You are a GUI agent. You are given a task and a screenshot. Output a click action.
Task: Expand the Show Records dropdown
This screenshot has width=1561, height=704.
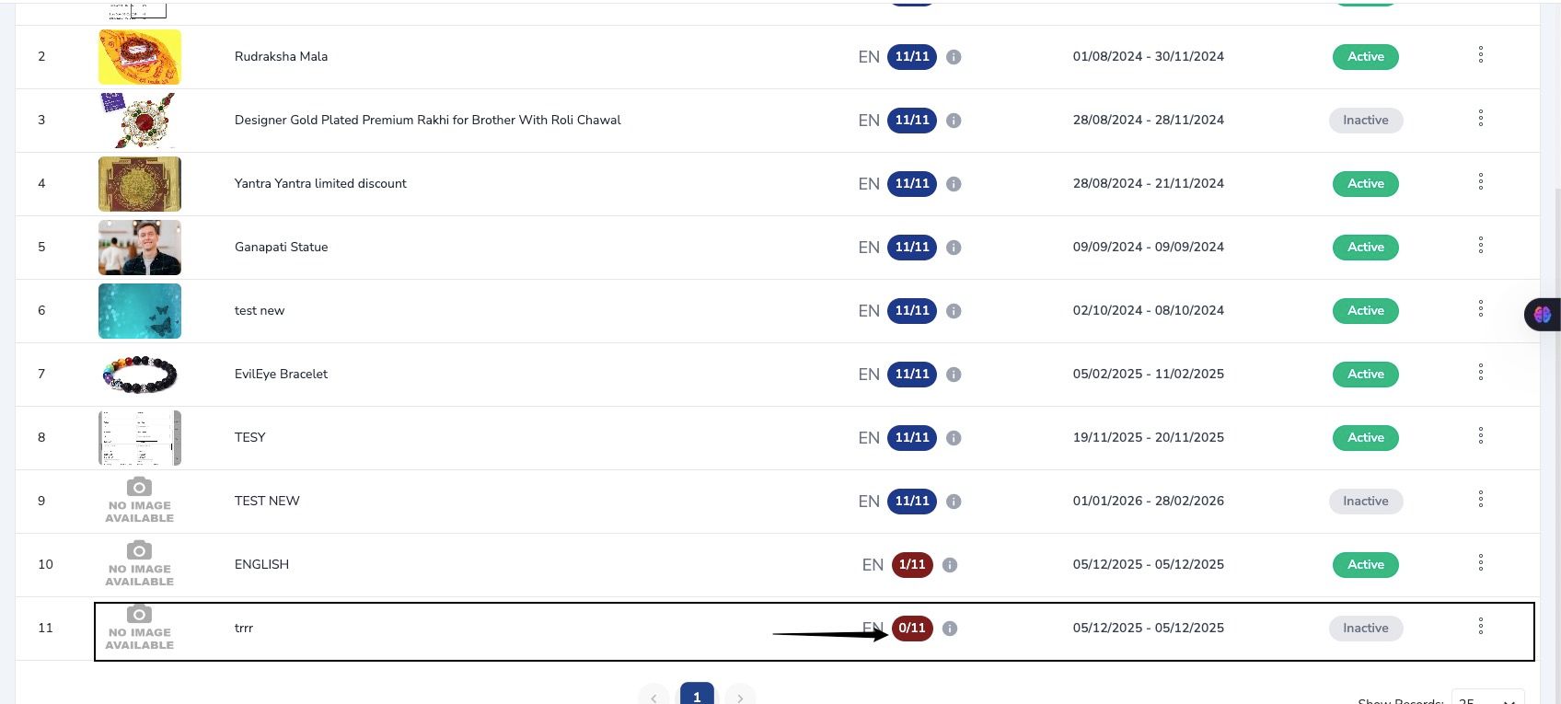[x=1487, y=698]
